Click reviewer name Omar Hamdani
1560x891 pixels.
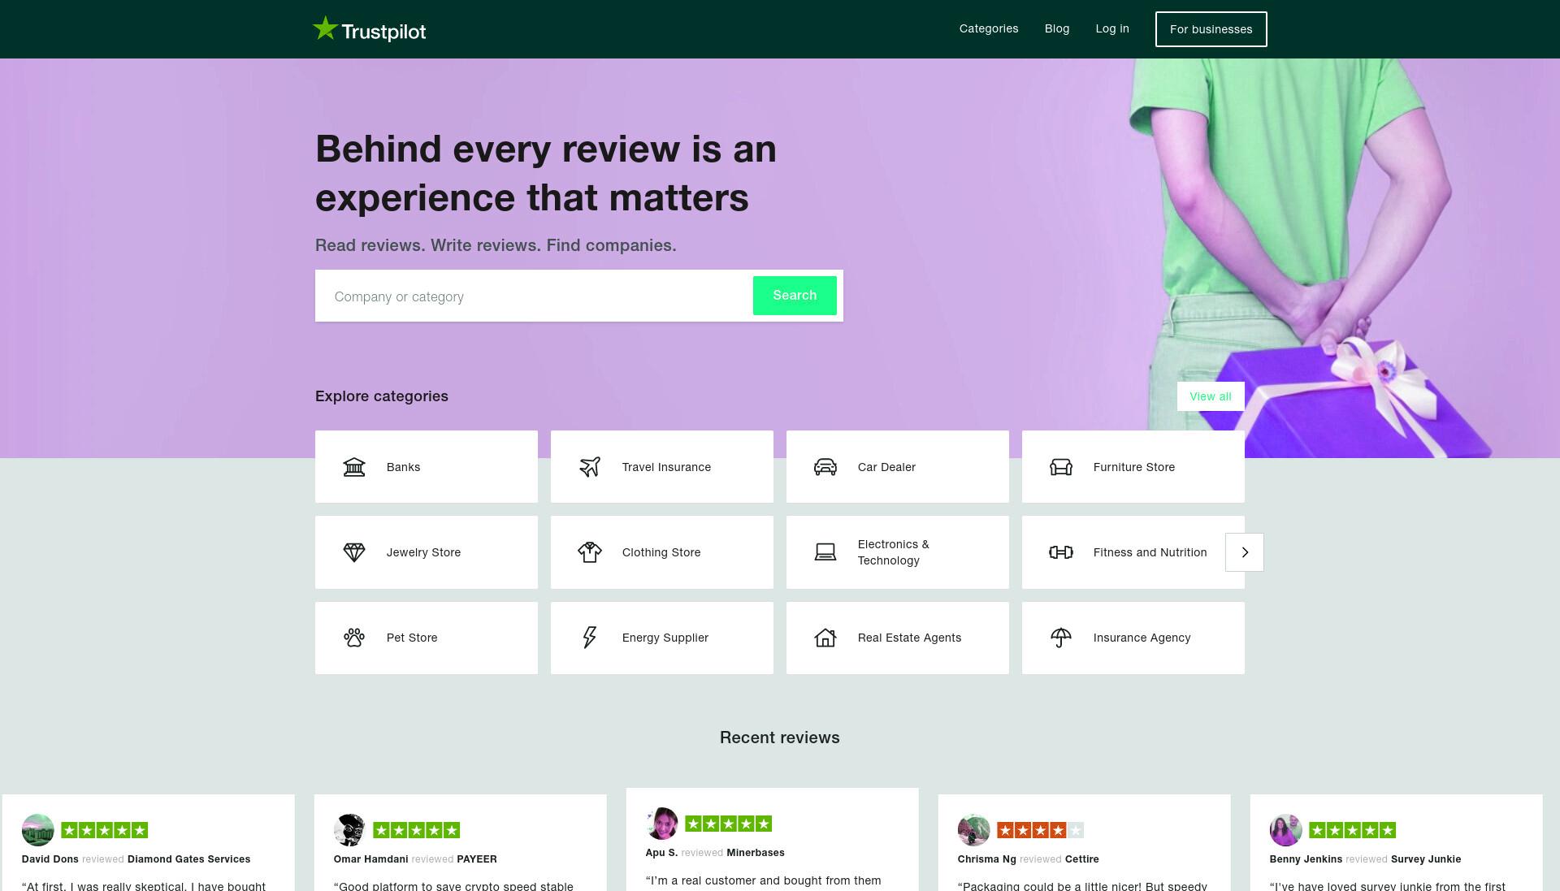point(370,859)
